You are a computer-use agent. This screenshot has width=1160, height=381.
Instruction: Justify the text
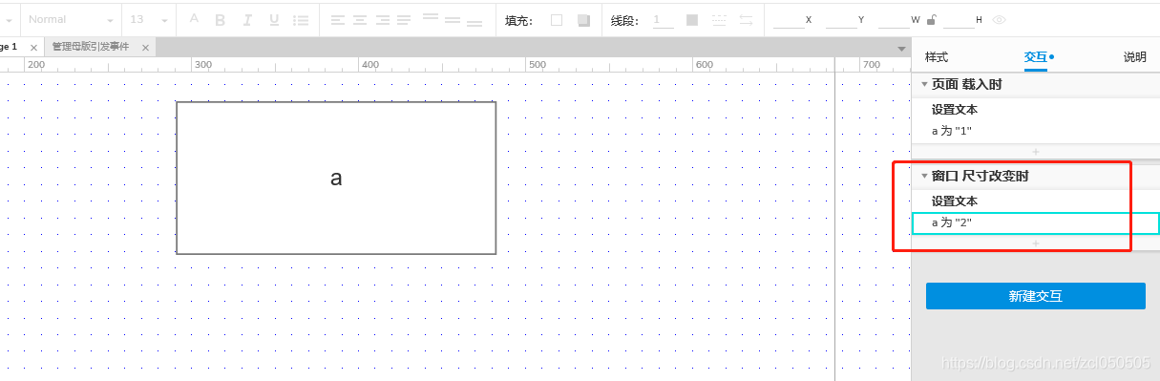404,19
